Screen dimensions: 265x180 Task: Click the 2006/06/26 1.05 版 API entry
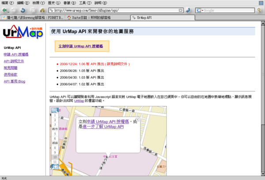pyautogui.click(x=82, y=71)
